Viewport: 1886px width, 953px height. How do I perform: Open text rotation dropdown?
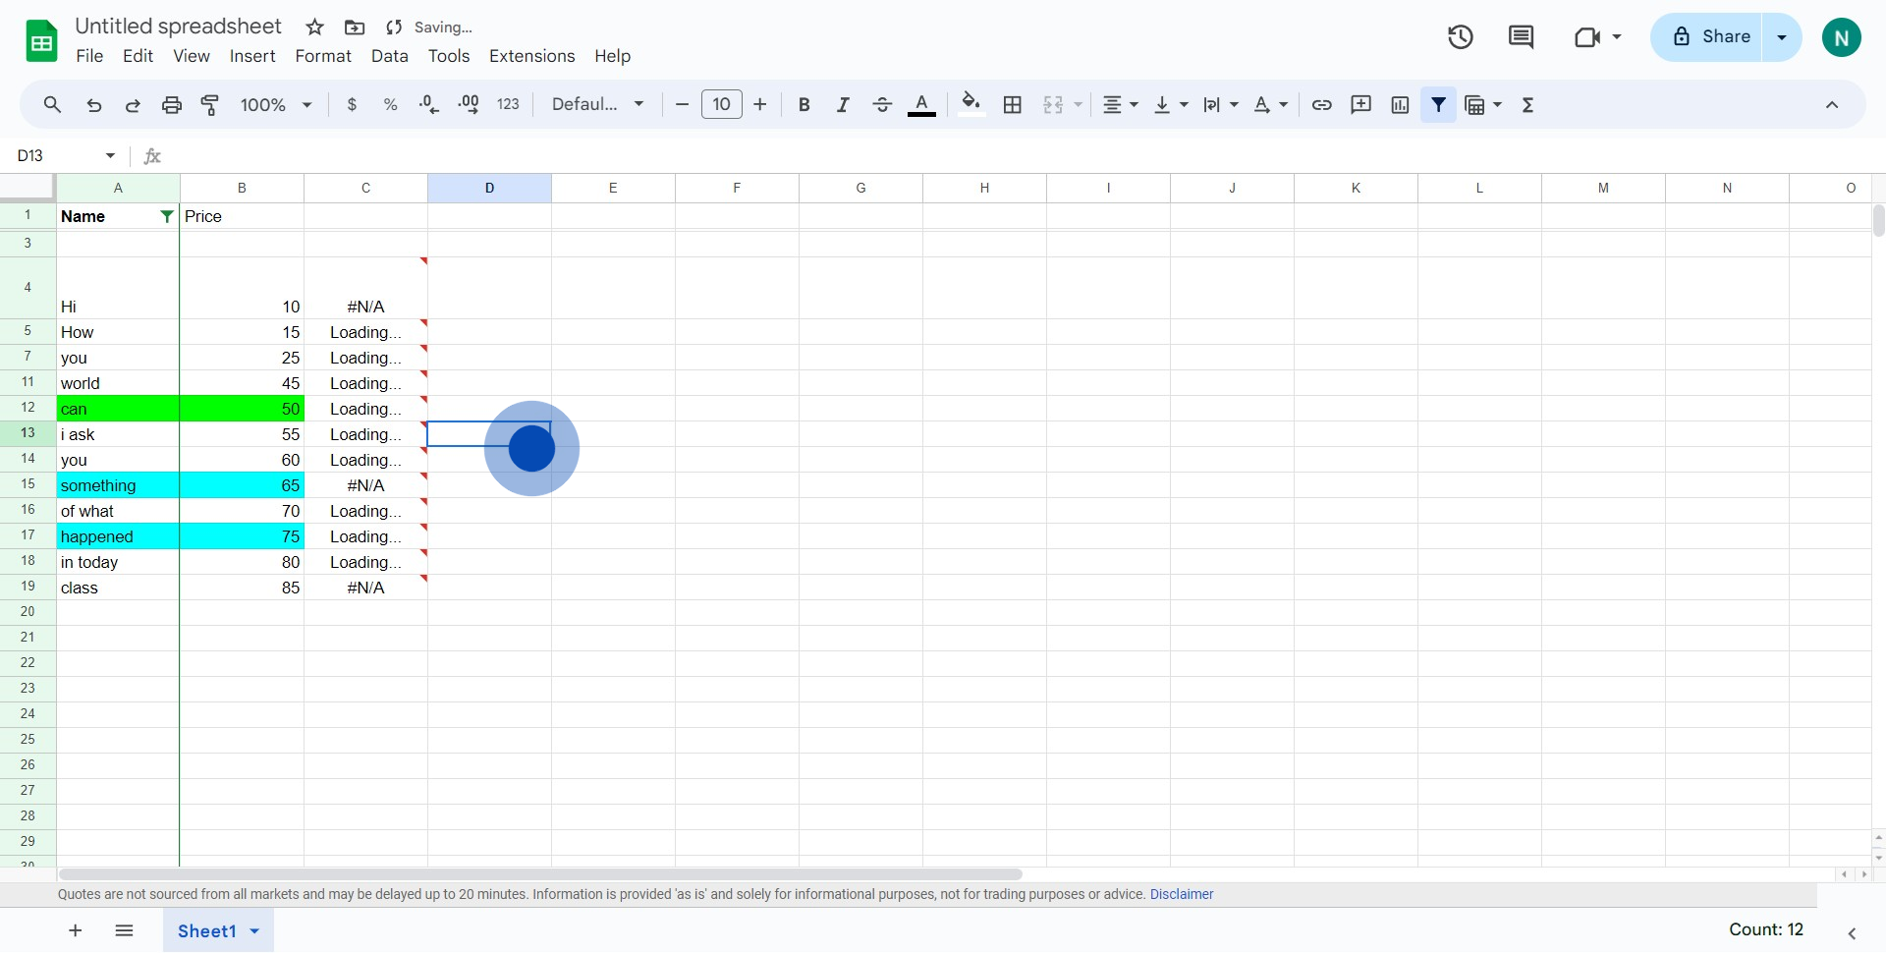[x=1270, y=104]
